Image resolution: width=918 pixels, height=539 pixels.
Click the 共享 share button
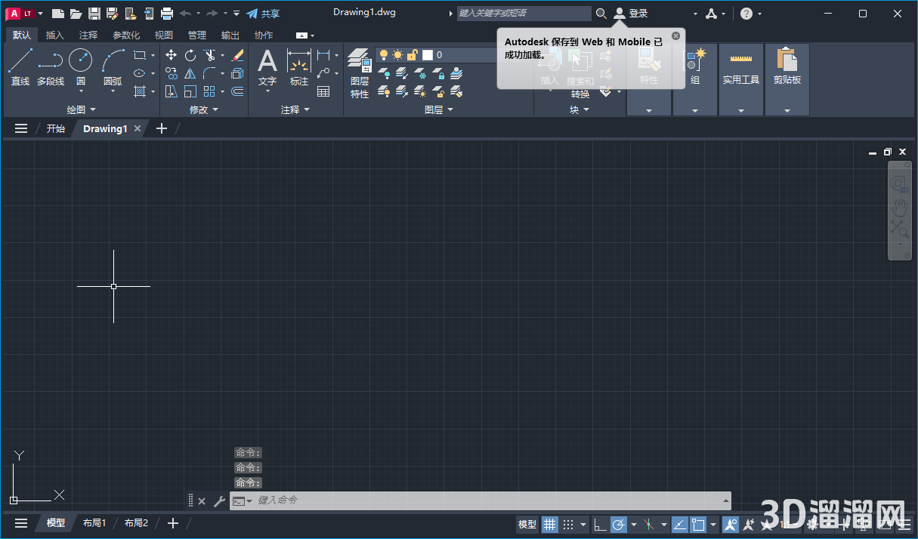263,14
